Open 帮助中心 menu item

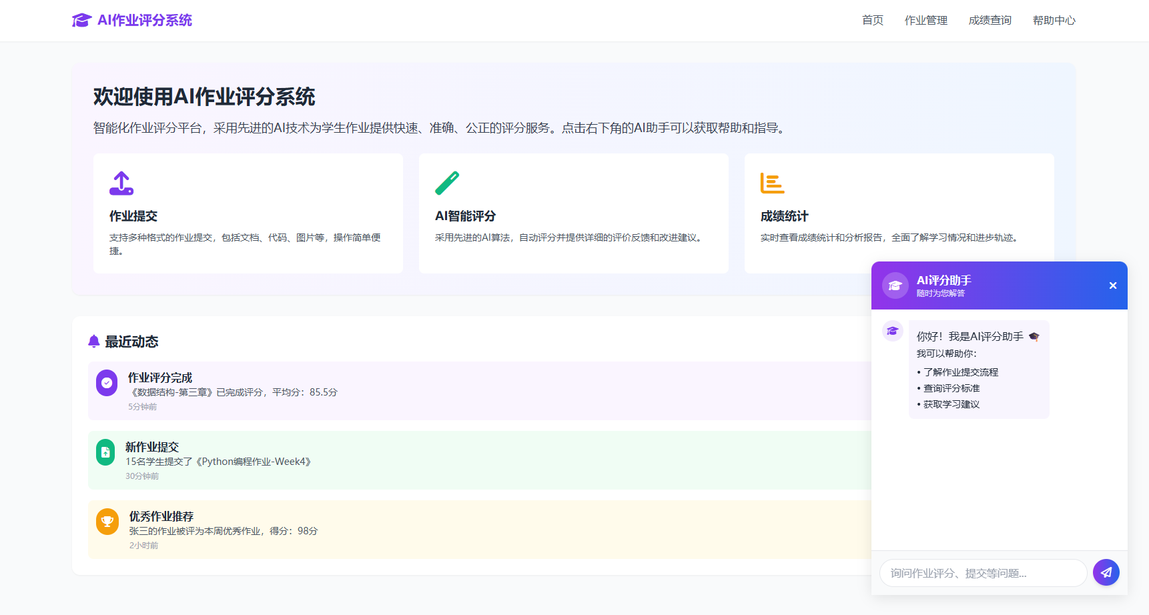tap(1054, 21)
